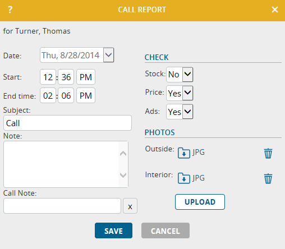Image resolution: width=285 pixels, height=249 pixels.
Task: Click the Save button
Action: [x=113, y=230]
